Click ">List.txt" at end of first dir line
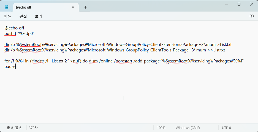Image resolution: width=258 pixels, height=132 pixels. (x=224, y=45)
